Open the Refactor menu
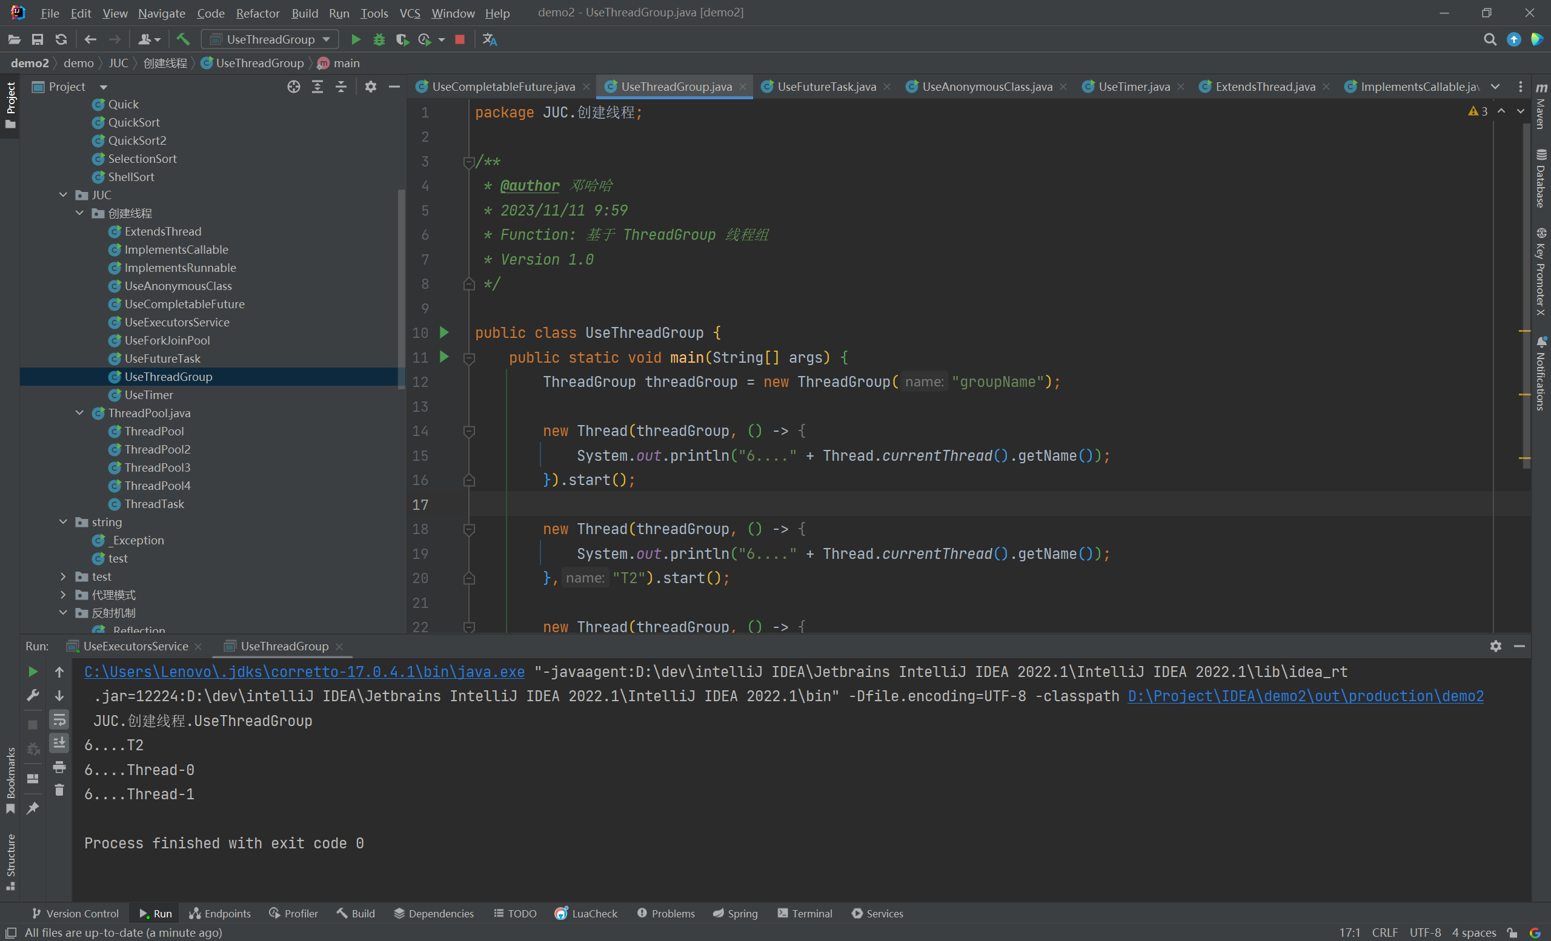Viewport: 1551px width, 941px height. tap(257, 13)
